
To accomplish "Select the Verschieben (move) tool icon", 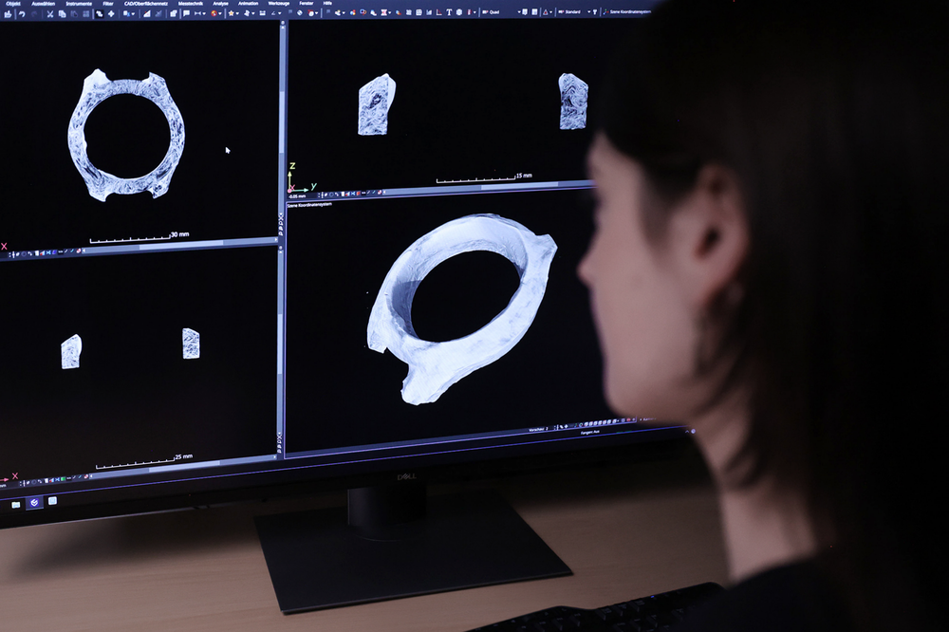I will tap(111, 16).
